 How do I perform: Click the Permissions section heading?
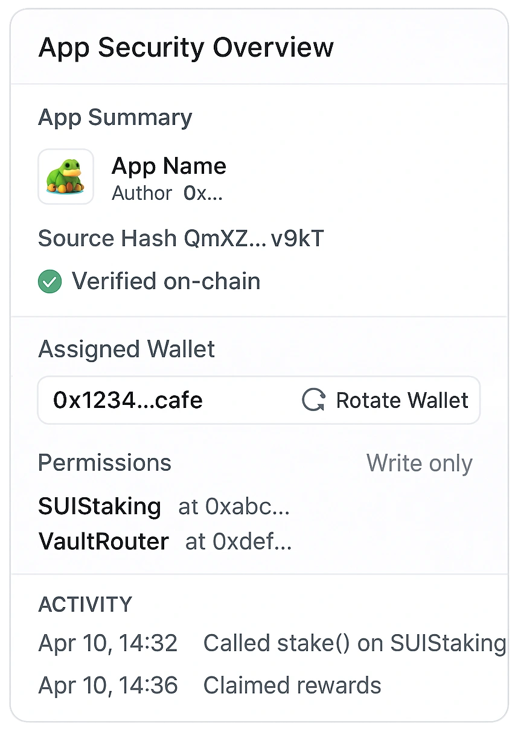(x=104, y=463)
